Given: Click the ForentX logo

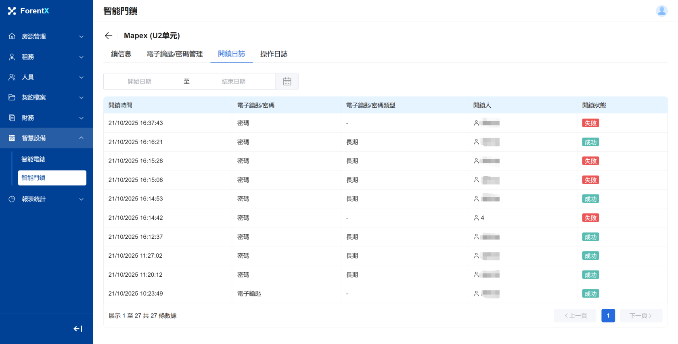Looking at the screenshot, I should pos(28,11).
